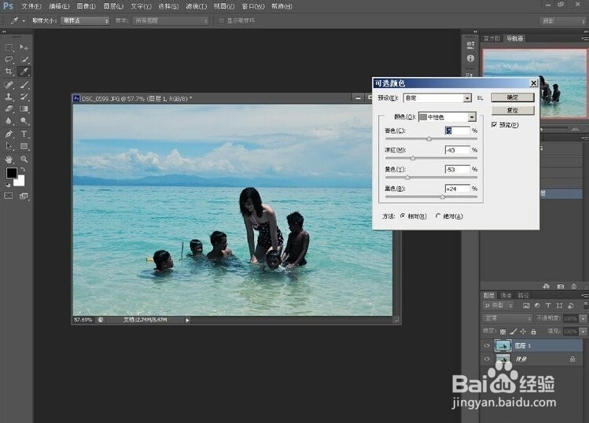Change the screen mode
This screenshot has width=589, height=423.
[x=24, y=196]
